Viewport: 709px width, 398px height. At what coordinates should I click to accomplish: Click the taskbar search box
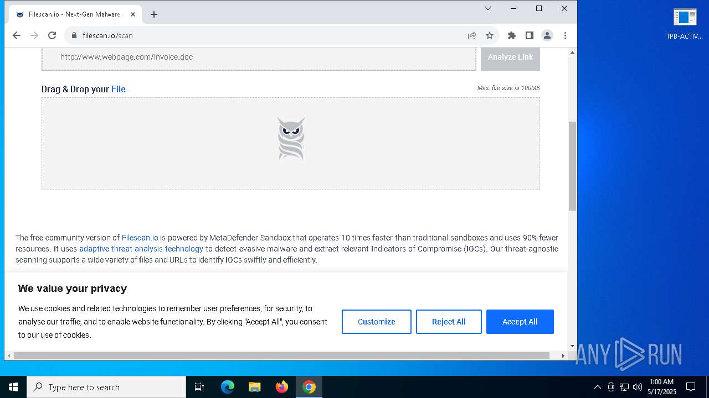[106, 387]
